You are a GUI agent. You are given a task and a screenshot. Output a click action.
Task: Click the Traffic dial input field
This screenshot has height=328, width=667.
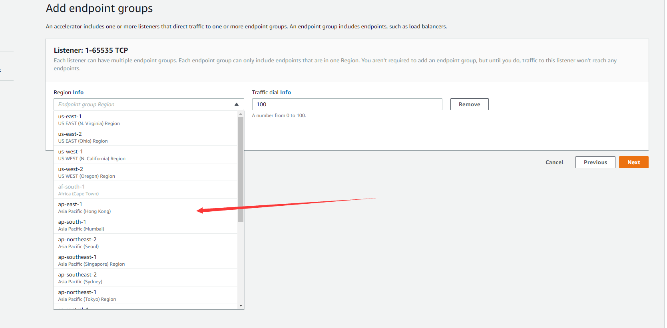tap(346, 104)
